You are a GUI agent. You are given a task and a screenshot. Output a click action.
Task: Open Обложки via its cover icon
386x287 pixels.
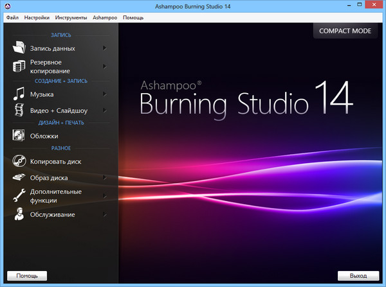coord(19,135)
